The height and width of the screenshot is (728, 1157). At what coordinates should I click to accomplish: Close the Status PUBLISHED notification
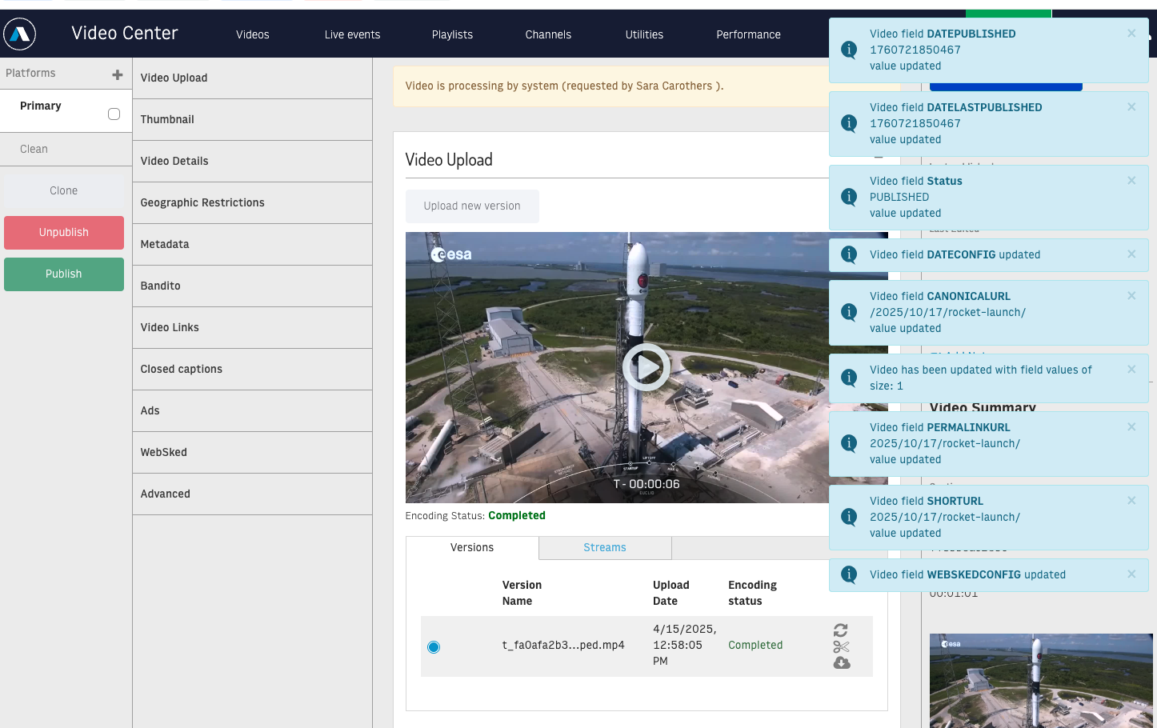1131,181
